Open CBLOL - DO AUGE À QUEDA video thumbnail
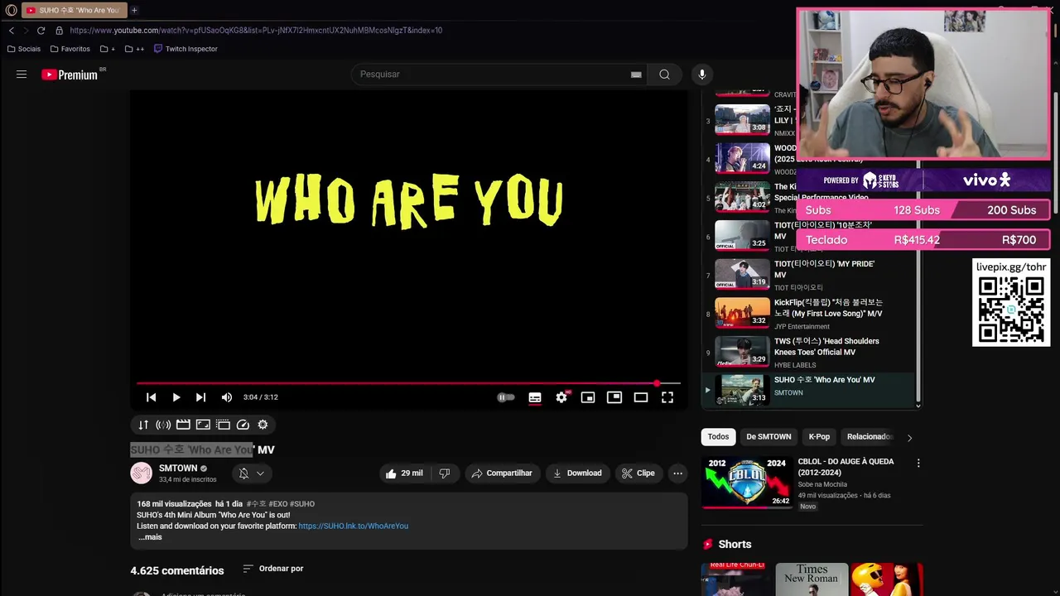This screenshot has height=596, width=1060. point(747,482)
